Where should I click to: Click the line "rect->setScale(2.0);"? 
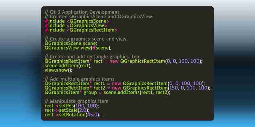(67, 110)
